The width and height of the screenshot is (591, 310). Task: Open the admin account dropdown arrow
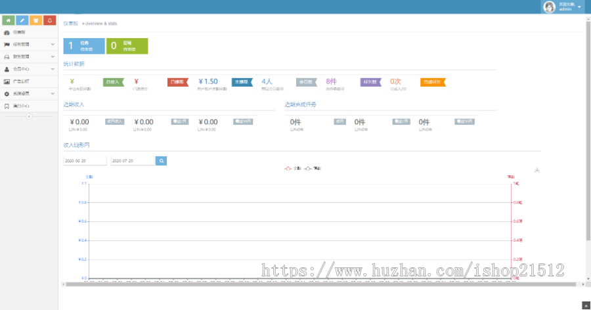coord(579,7)
